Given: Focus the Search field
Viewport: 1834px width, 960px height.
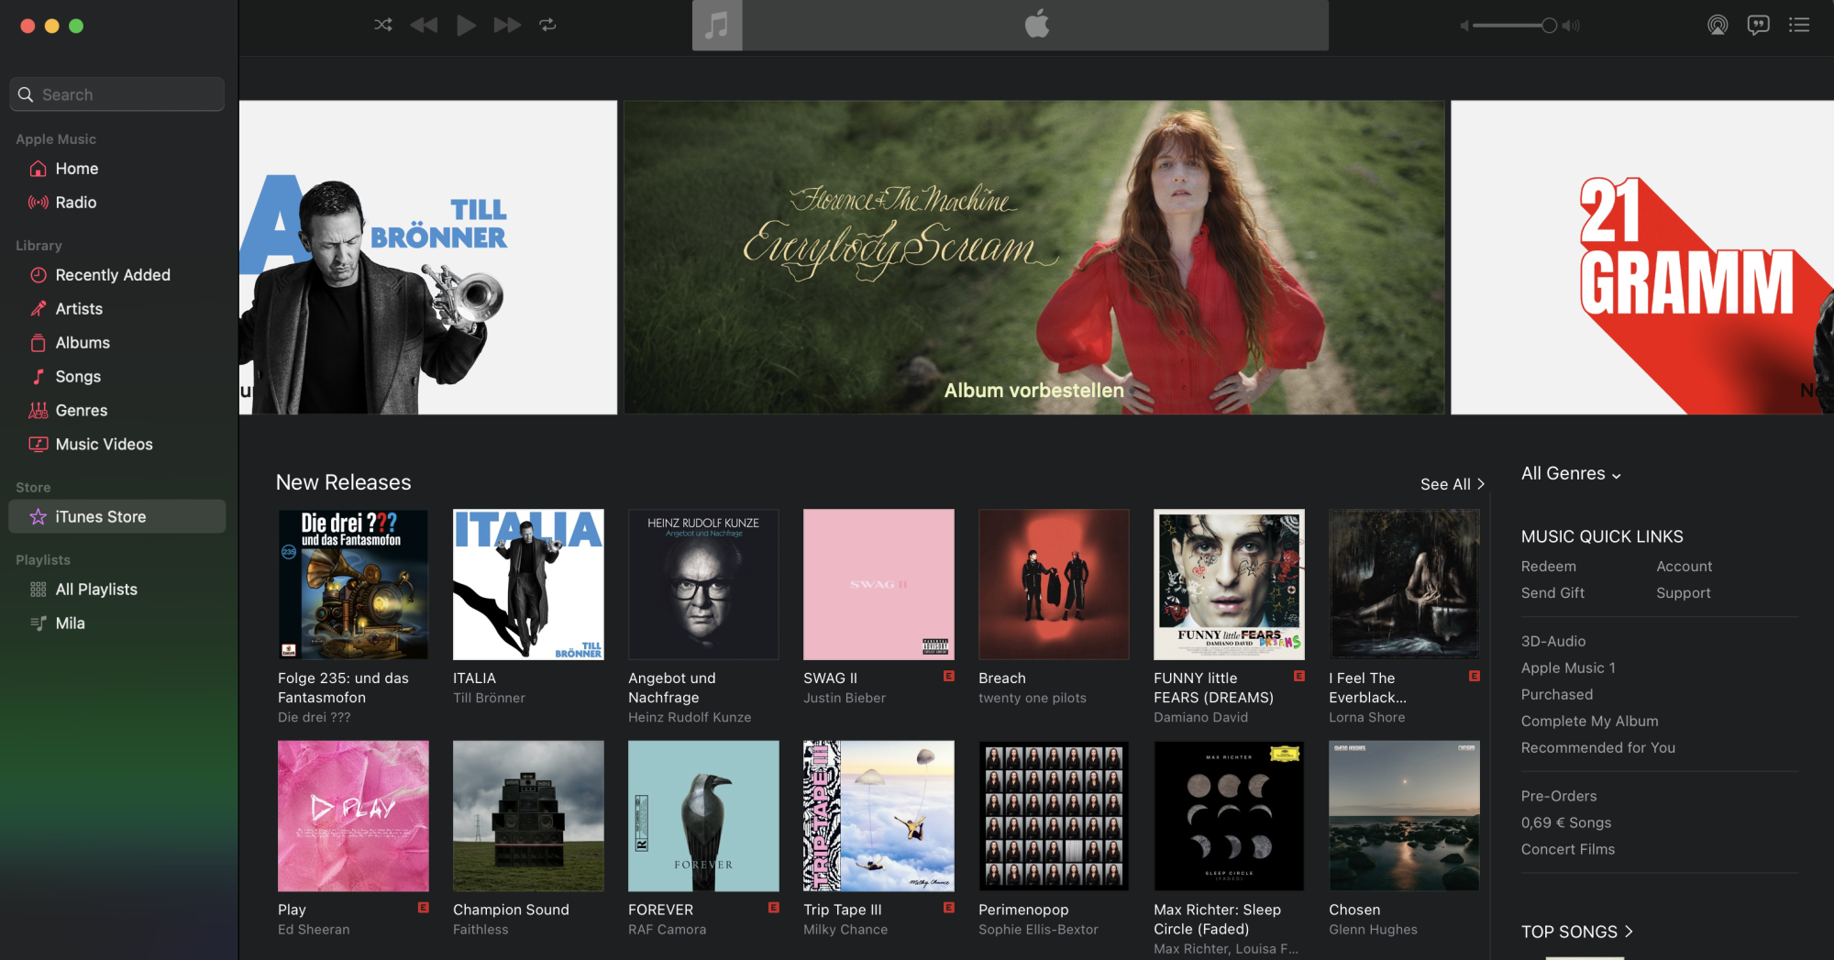Looking at the screenshot, I should tap(117, 94).
